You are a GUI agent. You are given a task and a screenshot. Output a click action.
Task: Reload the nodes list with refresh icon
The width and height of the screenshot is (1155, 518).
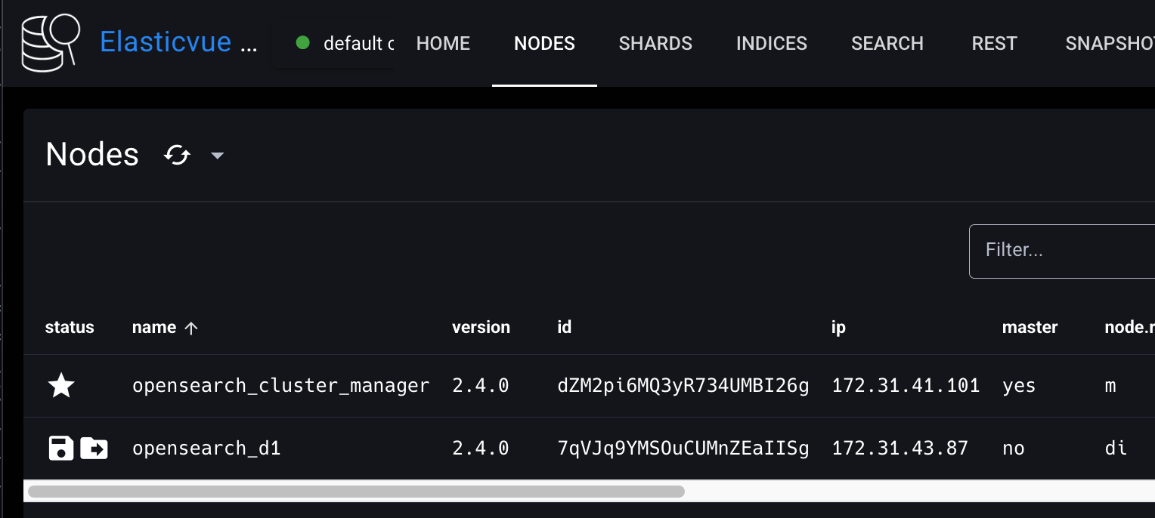pyautogui.click(x=177, y=156)
